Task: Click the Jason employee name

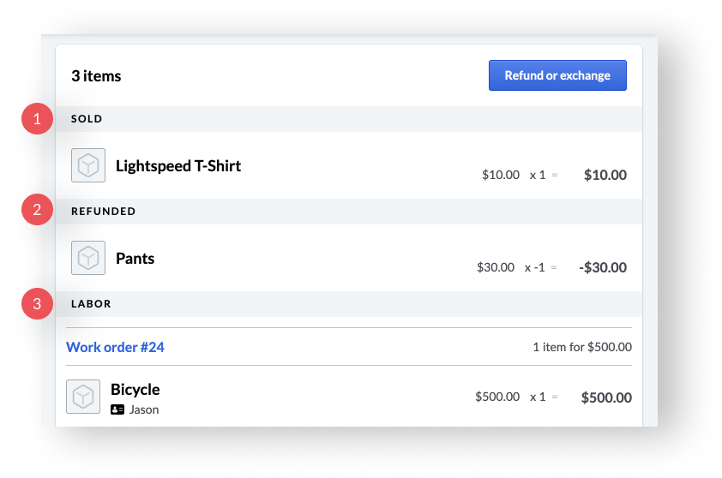Action: (144, 409)
